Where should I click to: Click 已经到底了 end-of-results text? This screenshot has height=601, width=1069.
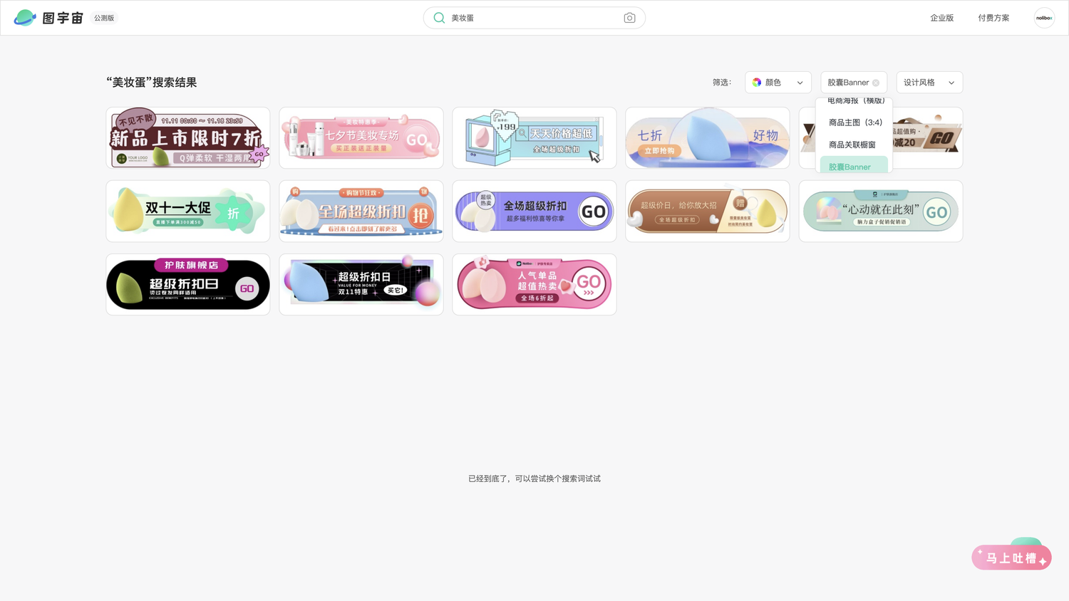[x=534, y=479]
